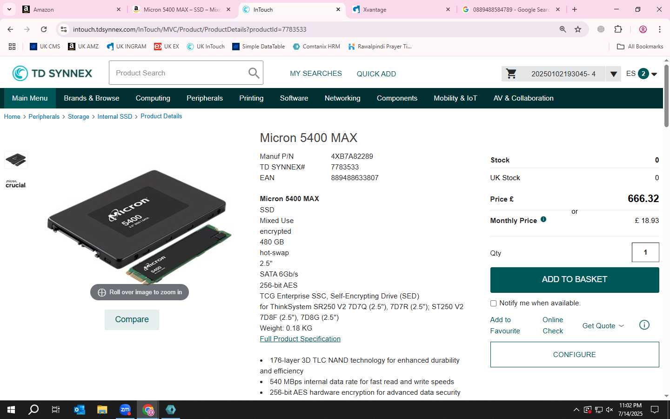The height and width of the screenshot is (419, 670).
Task: Select the SSD product thumbnail
Action: [x=16, y=160]
